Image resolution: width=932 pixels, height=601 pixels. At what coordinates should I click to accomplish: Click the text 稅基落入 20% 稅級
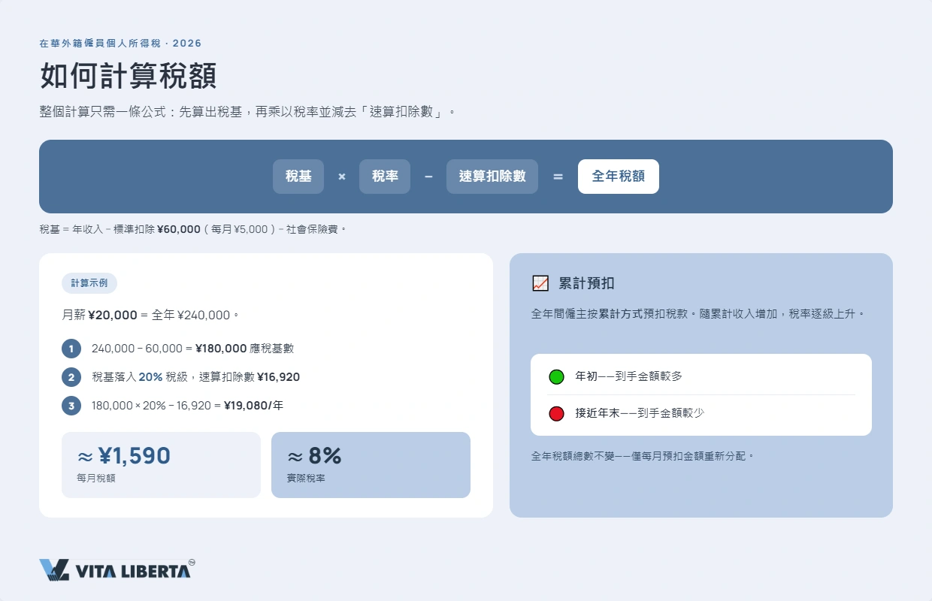140,377
